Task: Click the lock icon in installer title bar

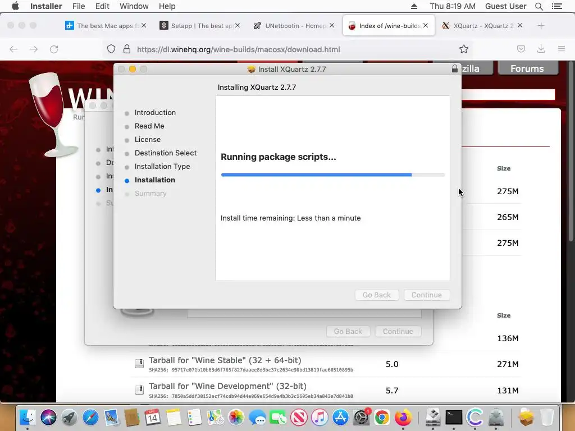Action: point(454,68)
